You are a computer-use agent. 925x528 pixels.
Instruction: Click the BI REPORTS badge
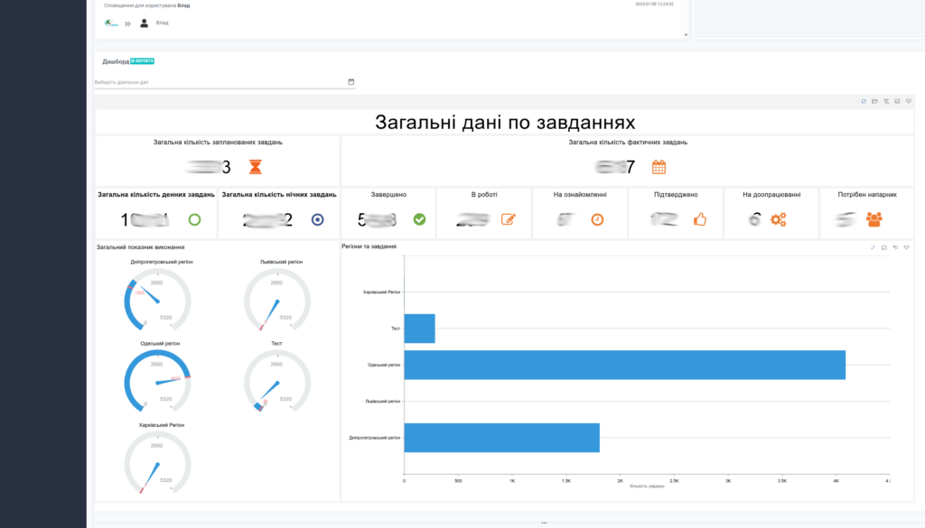[142, 61]
